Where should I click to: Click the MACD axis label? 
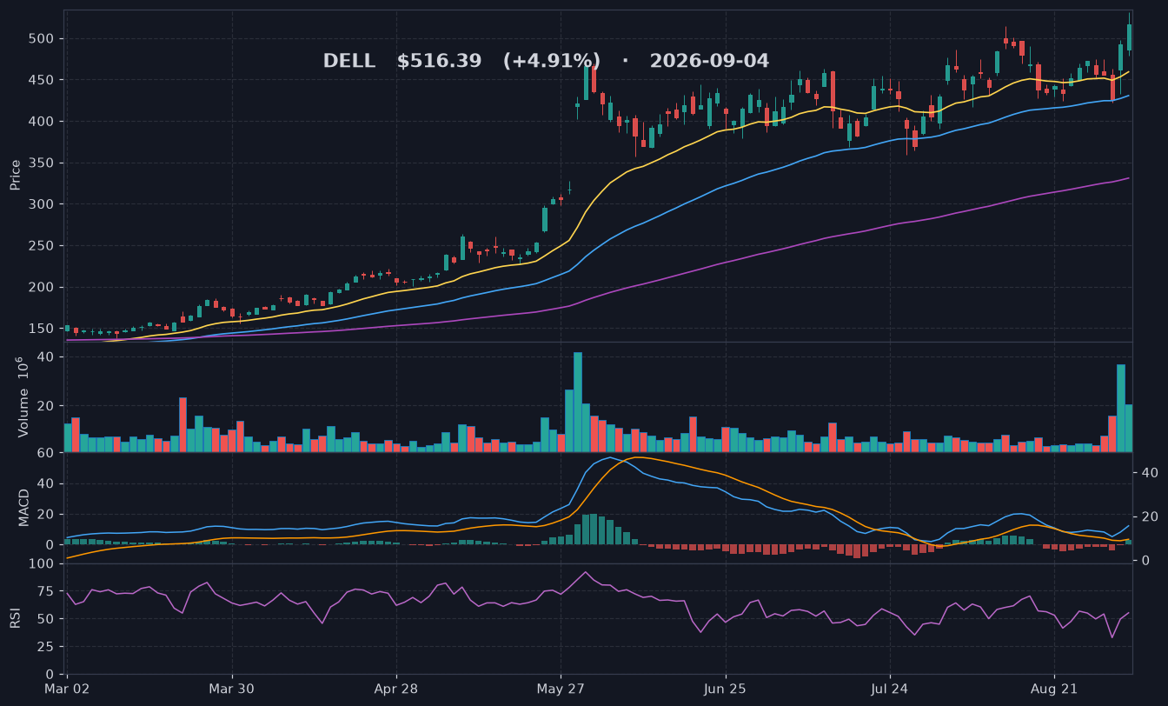coord(23,508)
